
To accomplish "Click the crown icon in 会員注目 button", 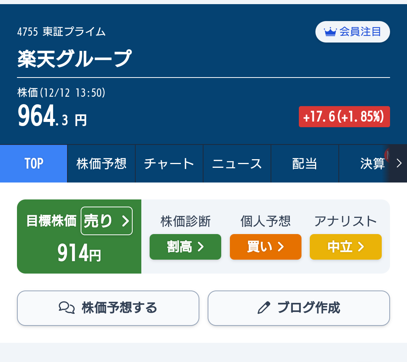I will (331, 32).
